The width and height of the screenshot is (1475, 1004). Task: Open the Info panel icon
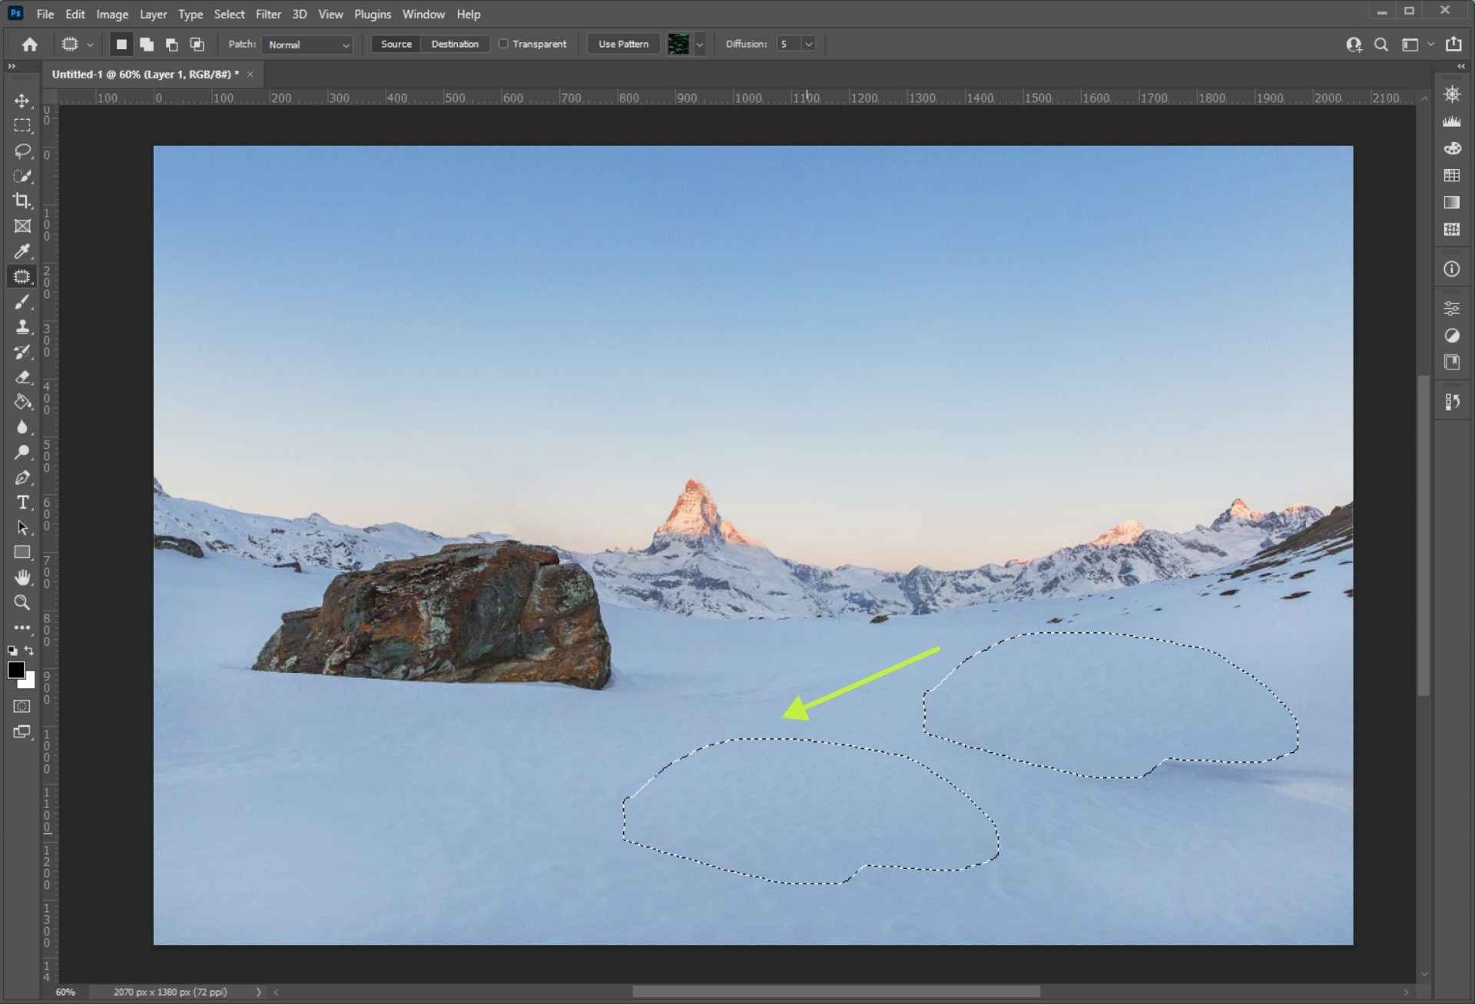coord(1451,269)
